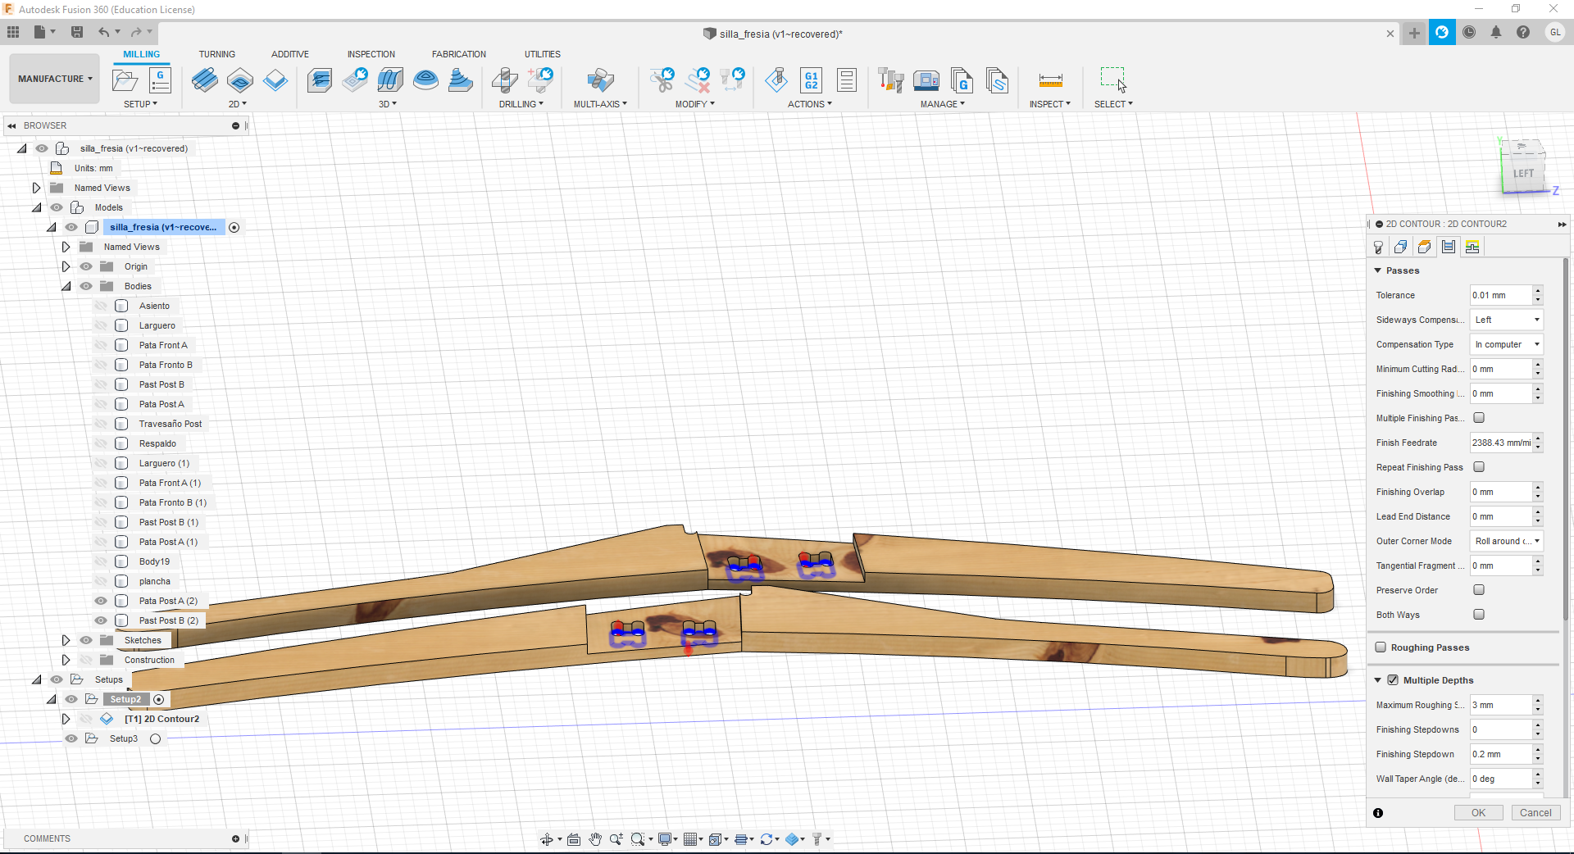Open the Compensation Type dropdown

tap(1507, 344)
